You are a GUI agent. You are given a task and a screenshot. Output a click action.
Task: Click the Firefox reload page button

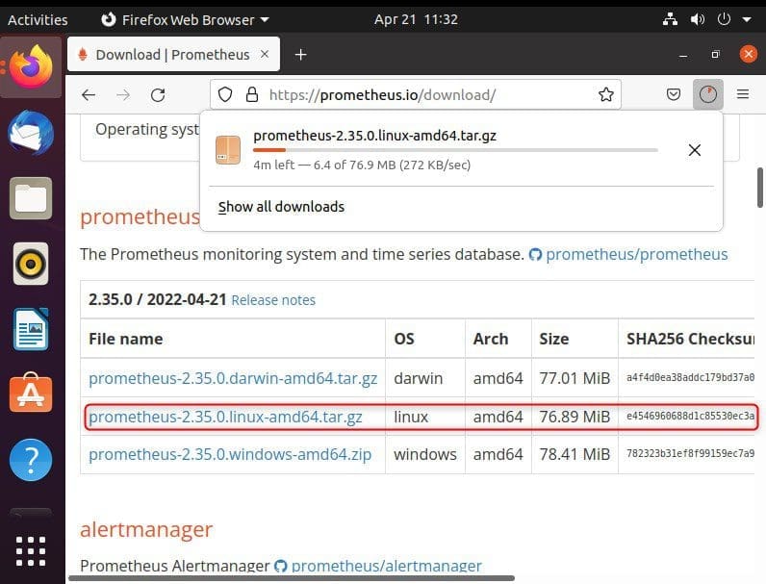[x=158, y=94]
